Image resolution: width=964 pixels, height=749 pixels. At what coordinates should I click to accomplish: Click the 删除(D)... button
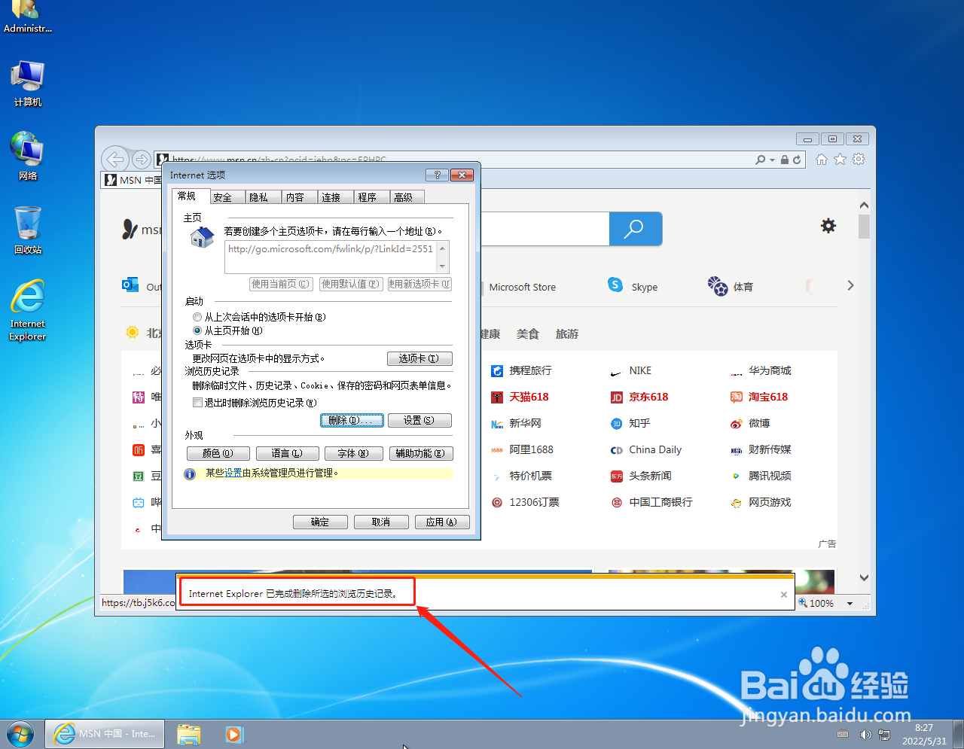(352, 420)
